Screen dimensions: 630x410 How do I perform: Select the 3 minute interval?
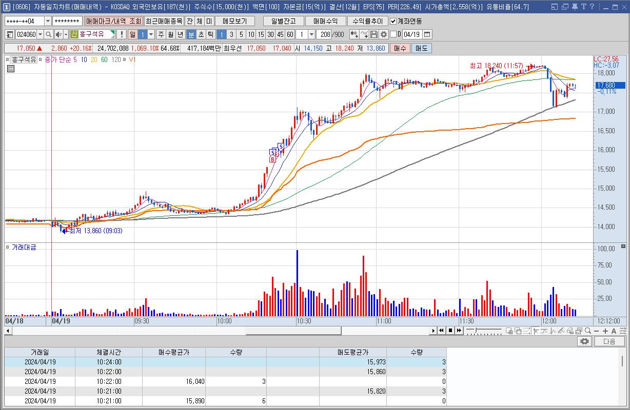pos(231,34)
